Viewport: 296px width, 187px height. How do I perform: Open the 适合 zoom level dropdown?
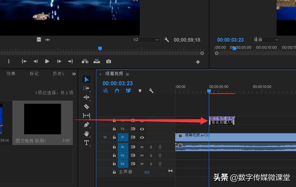(x=265, y=40)
